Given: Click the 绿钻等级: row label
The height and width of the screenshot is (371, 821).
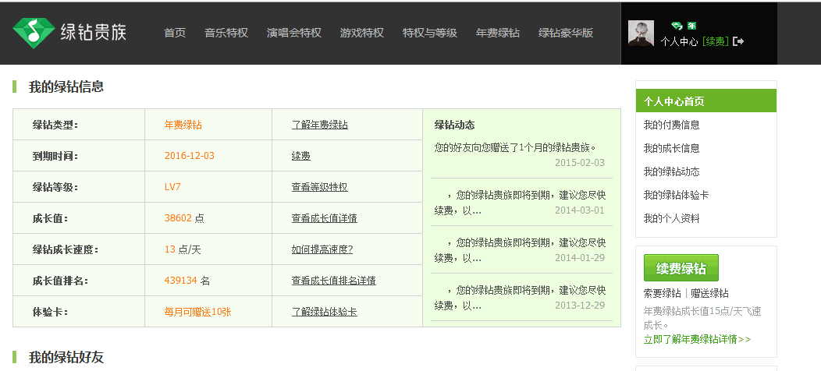Looking at the screenshot, I should pyautogui.click(x=55, y=187).
